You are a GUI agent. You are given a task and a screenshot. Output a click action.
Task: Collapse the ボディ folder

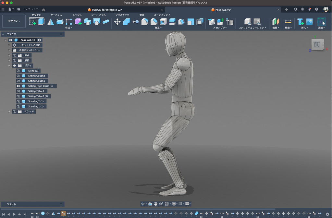tap(9, 65)
